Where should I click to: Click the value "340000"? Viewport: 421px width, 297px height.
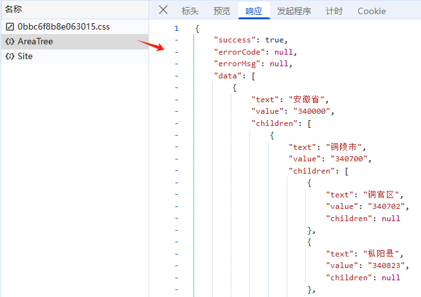pos(312,111)
